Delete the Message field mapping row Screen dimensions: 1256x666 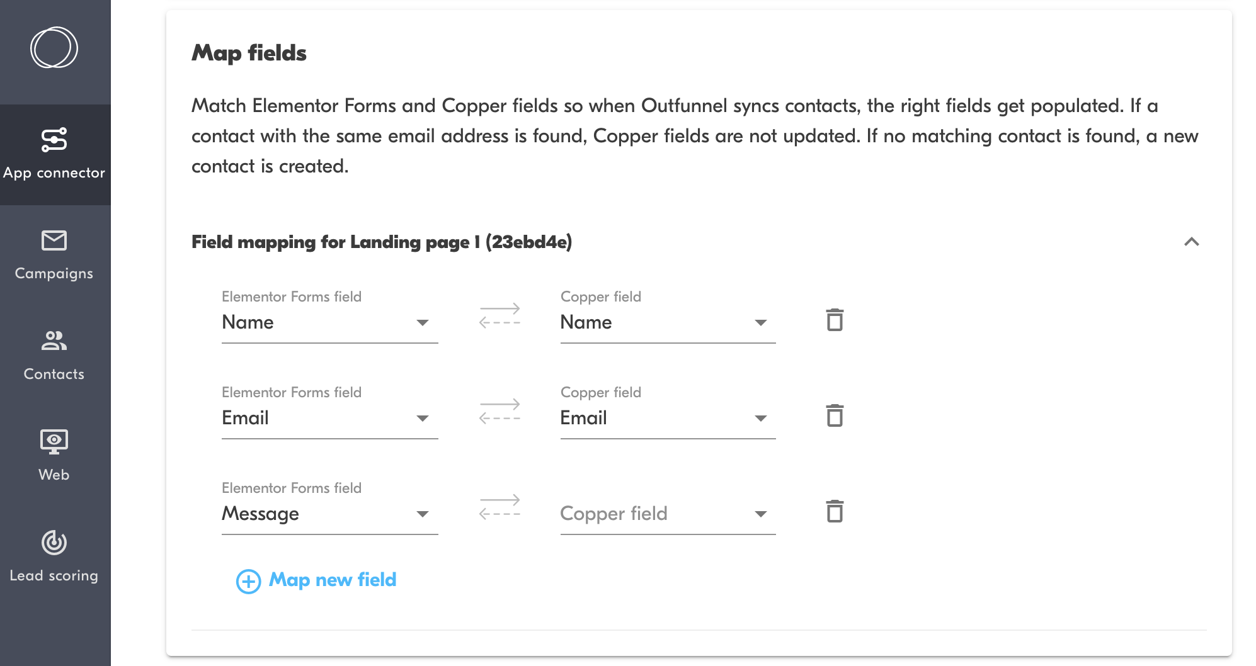(x=835, y=512)
